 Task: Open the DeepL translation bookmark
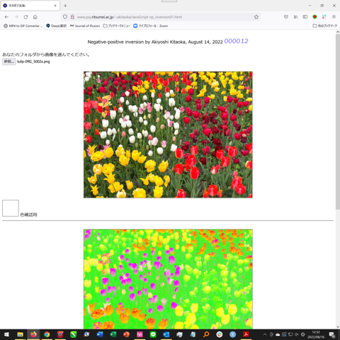[x=56, y=26]
